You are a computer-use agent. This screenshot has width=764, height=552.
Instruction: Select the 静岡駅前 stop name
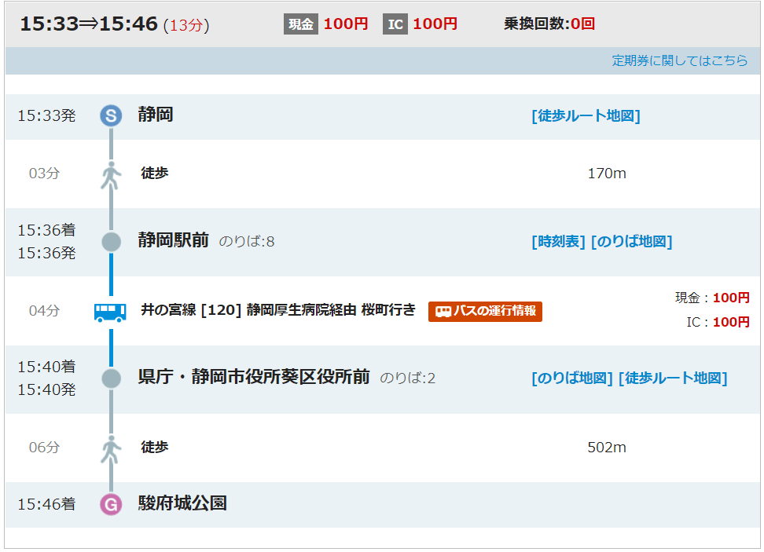click(173, 240)
